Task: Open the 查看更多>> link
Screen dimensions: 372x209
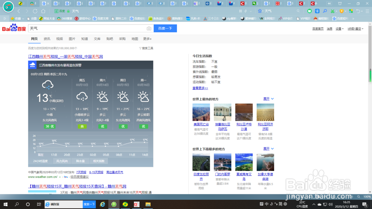Action: coord(200,88)
